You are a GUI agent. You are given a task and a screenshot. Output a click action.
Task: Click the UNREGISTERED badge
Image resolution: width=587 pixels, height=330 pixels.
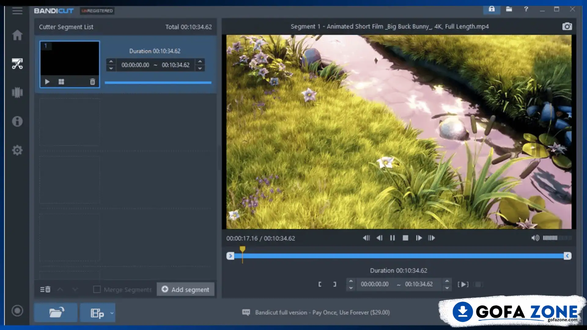pyautogui.click(x=97, y=11)
